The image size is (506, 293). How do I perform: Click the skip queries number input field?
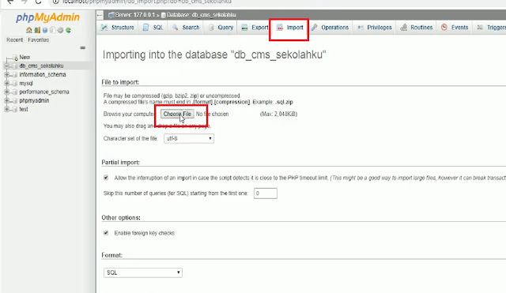click(x=266, y=193)
